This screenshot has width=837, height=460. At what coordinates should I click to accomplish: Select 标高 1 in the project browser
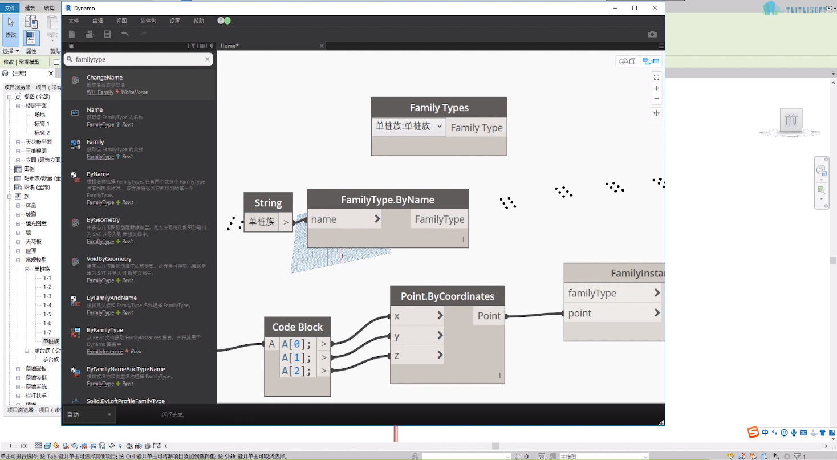pyautogui.click(x=42, y=124)
